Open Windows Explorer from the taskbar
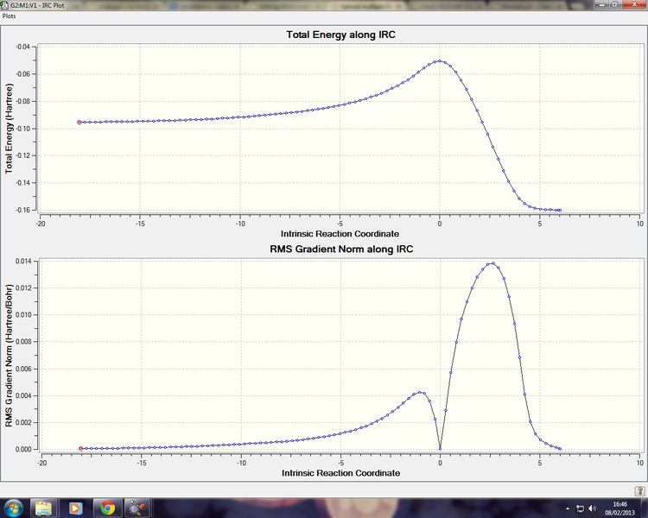 (x=43, y=508)
